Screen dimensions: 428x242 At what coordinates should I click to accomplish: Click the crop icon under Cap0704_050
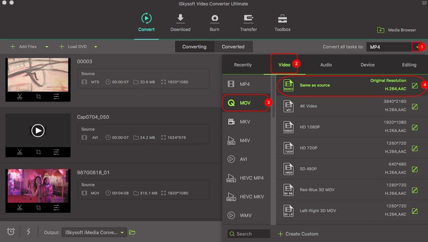click(x=38, y=152)
